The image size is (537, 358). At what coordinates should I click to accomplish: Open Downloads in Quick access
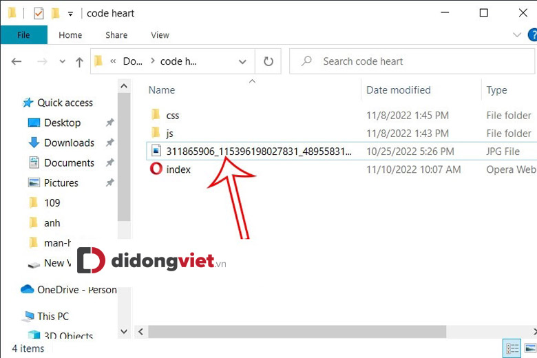click(x=69, y=143)
